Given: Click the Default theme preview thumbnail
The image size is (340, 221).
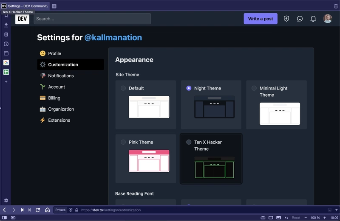Looking at the screenshot, I should coord(149,107).
